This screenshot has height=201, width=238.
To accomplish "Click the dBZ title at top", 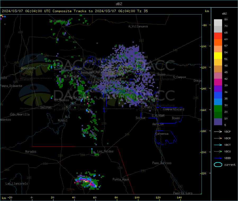I will coord(119,4).
